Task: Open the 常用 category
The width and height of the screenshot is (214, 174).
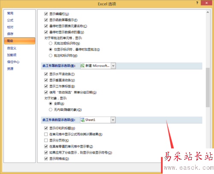Action: pos(10,13)
